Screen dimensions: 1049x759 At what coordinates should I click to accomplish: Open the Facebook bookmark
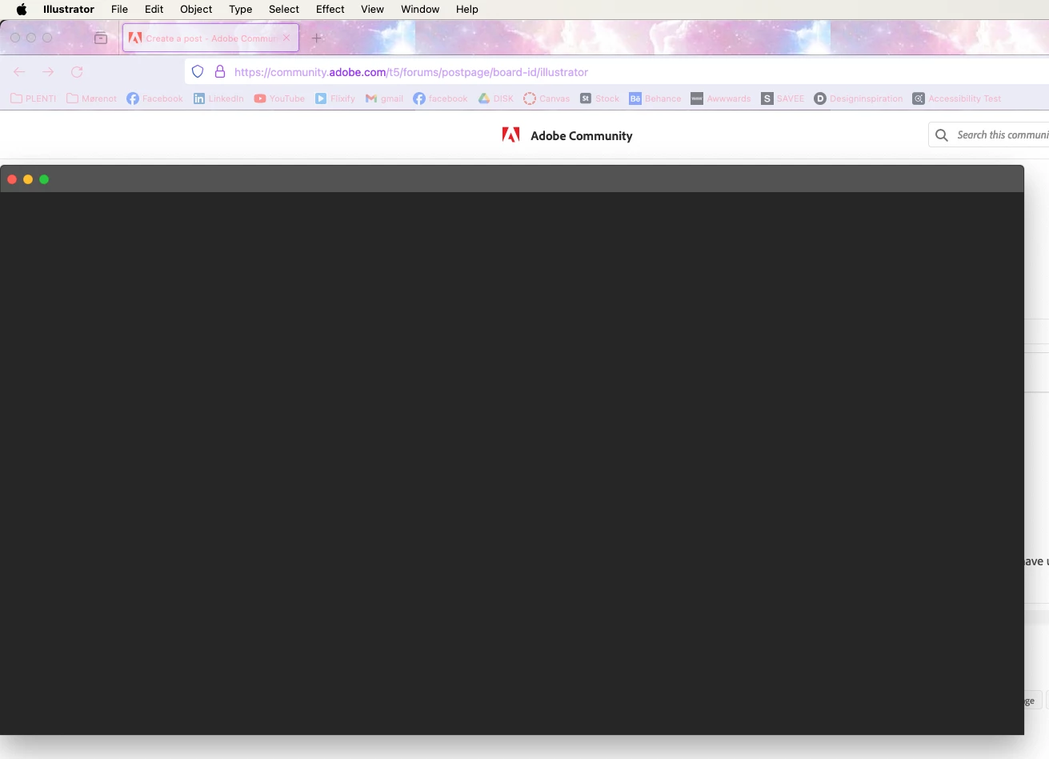point(154,98)
